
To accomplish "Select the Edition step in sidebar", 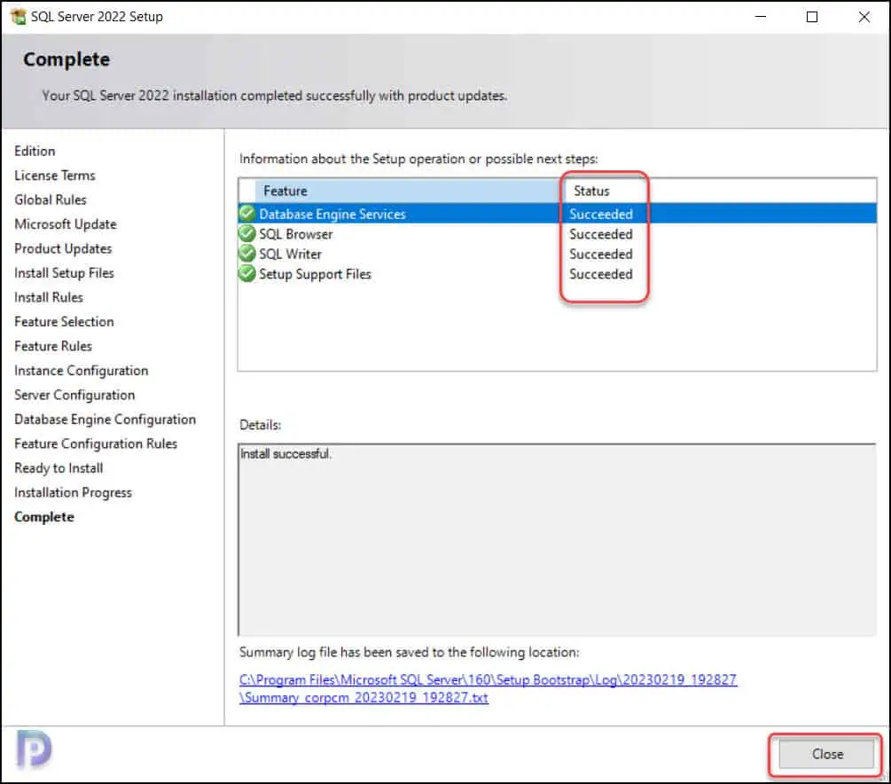I will [35, 151].
